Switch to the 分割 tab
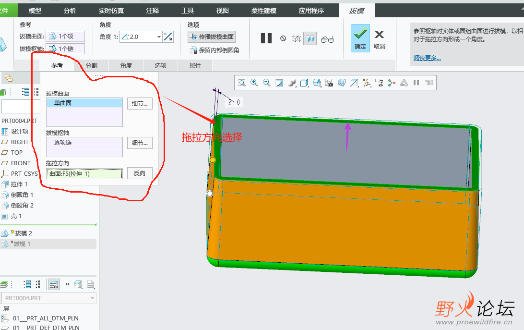This screenshot has width=524, height=330. 92,66
